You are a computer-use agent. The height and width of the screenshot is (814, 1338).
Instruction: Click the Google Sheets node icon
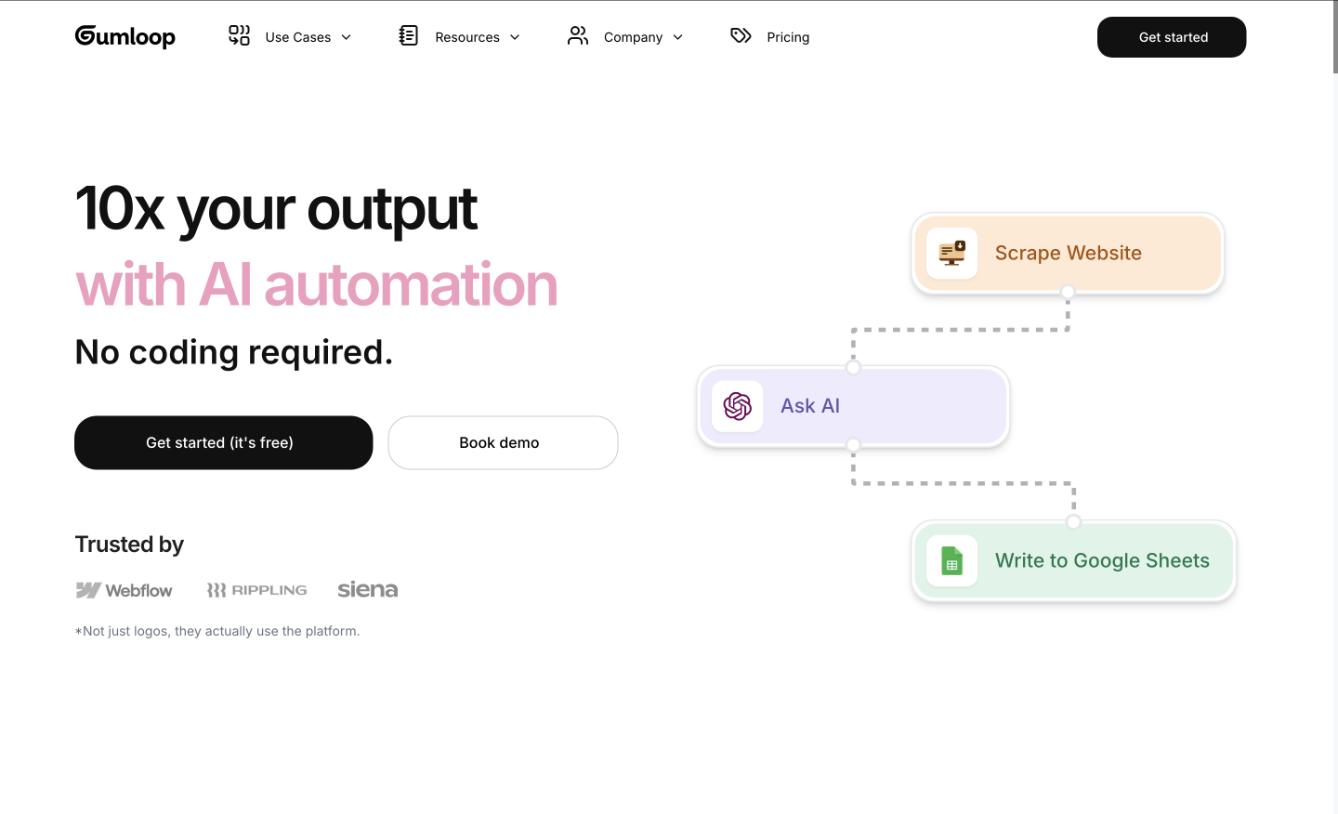951,560
